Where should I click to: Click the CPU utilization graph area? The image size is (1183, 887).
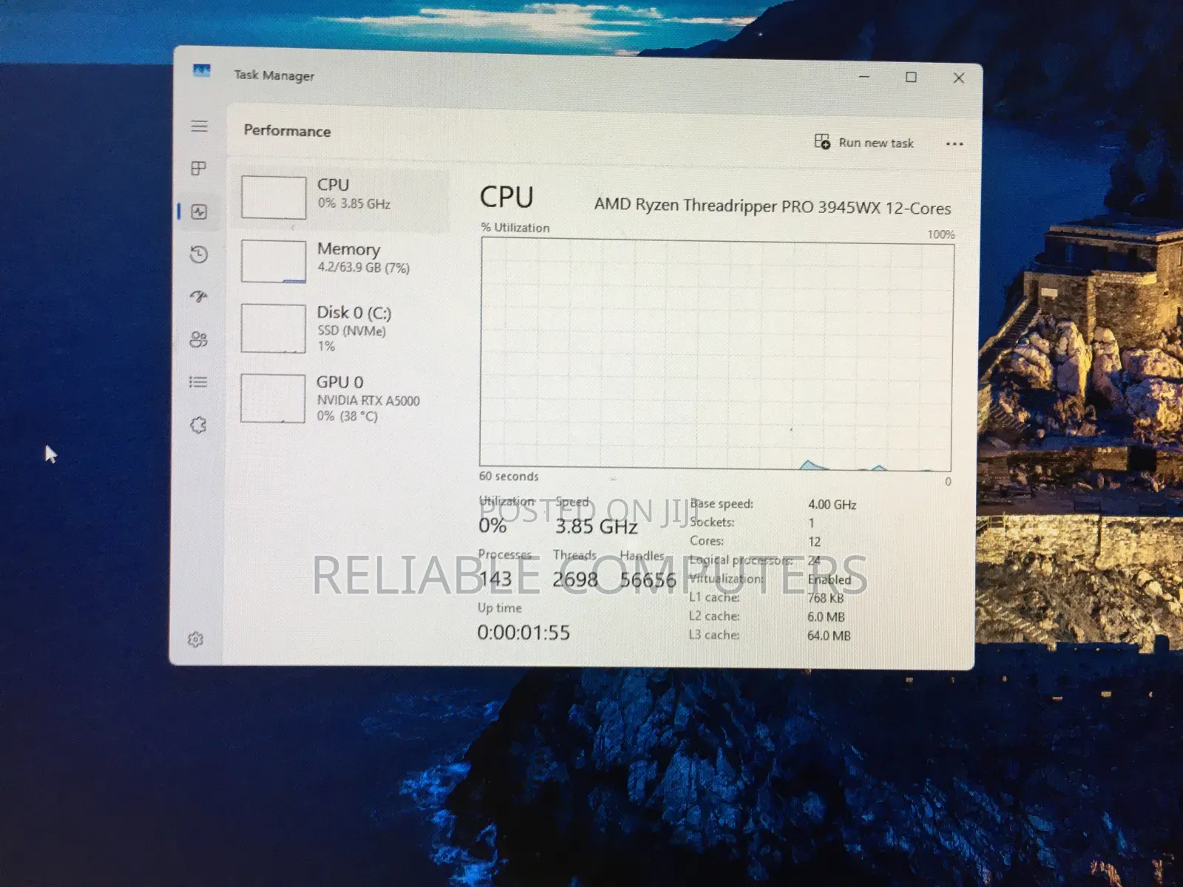(x=716, y=354)
